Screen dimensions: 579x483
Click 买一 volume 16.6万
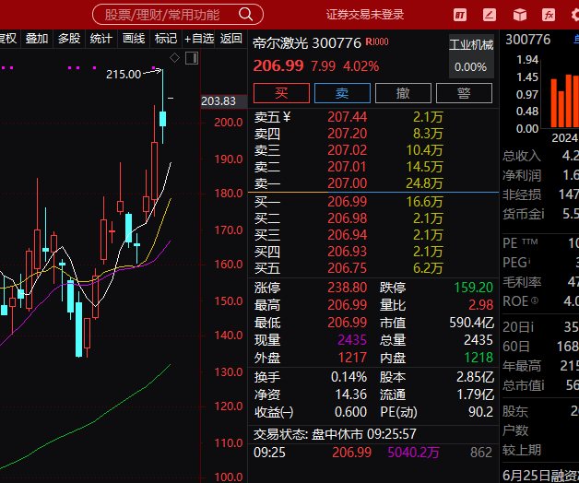[x=425, y=202]
